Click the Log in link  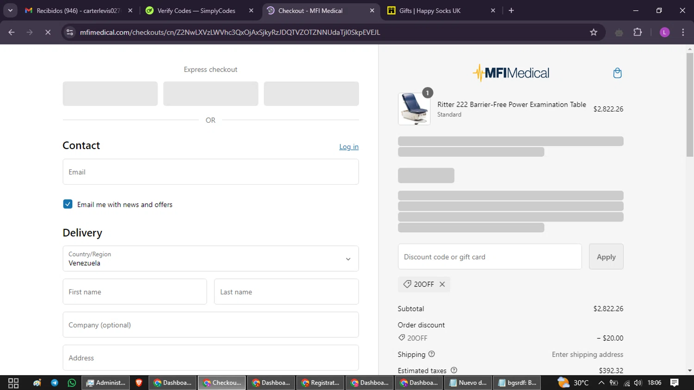point(348,147)
